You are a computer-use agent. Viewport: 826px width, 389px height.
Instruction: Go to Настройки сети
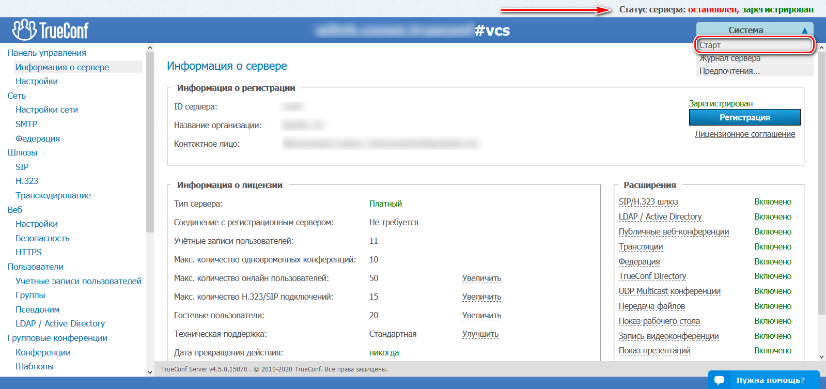click(46, 110)
